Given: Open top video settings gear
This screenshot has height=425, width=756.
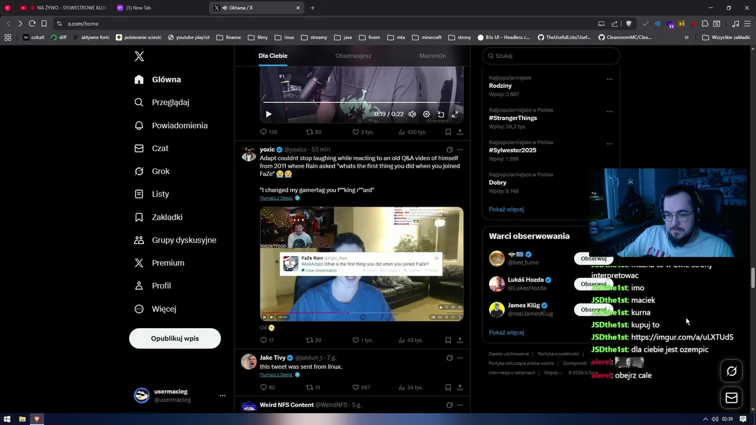Looking at the screenshot, I should click(x=426, y=114).
